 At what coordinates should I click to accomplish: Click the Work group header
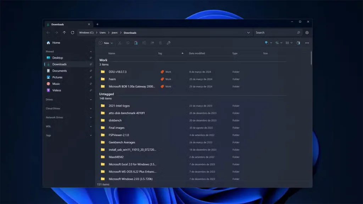click(103, 60)
